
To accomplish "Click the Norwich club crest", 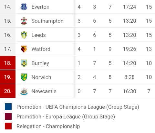I will tap(24, 77).
